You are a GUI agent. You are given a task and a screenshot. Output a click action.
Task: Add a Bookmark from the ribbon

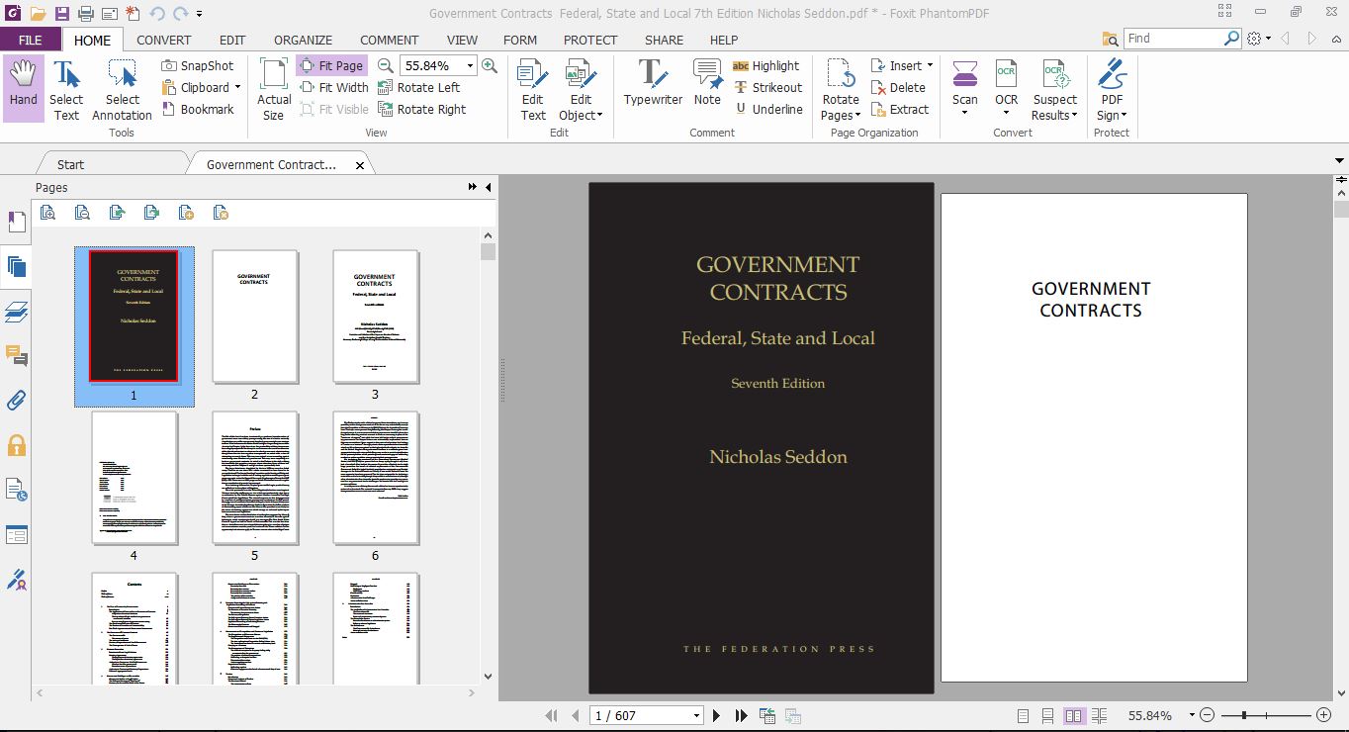(x=198, y=109)
